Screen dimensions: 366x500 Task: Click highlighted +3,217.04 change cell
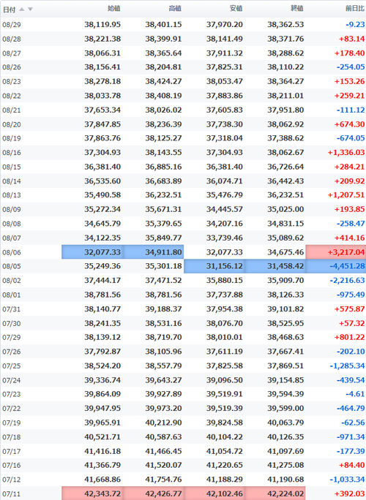[x=336, y=252]
